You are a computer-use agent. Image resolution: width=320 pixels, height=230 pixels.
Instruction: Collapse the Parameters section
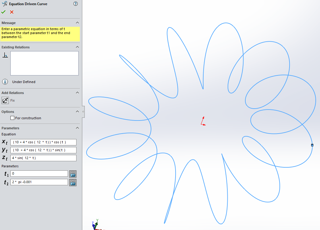[77, 128]
